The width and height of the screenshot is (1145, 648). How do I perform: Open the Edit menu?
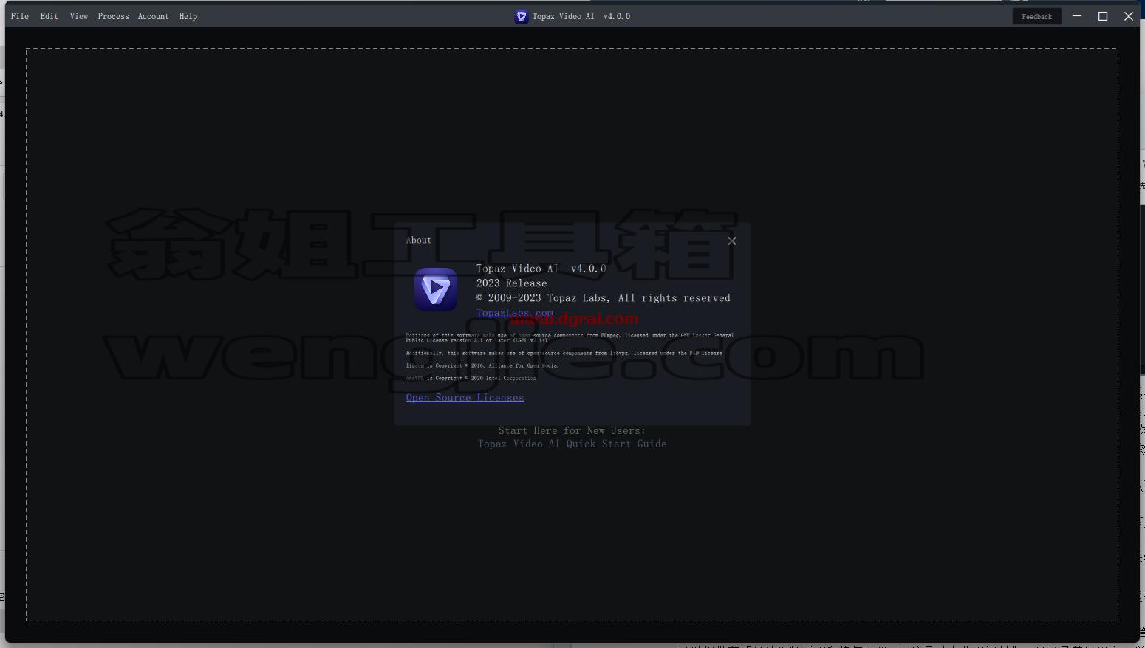coord(49,16)
